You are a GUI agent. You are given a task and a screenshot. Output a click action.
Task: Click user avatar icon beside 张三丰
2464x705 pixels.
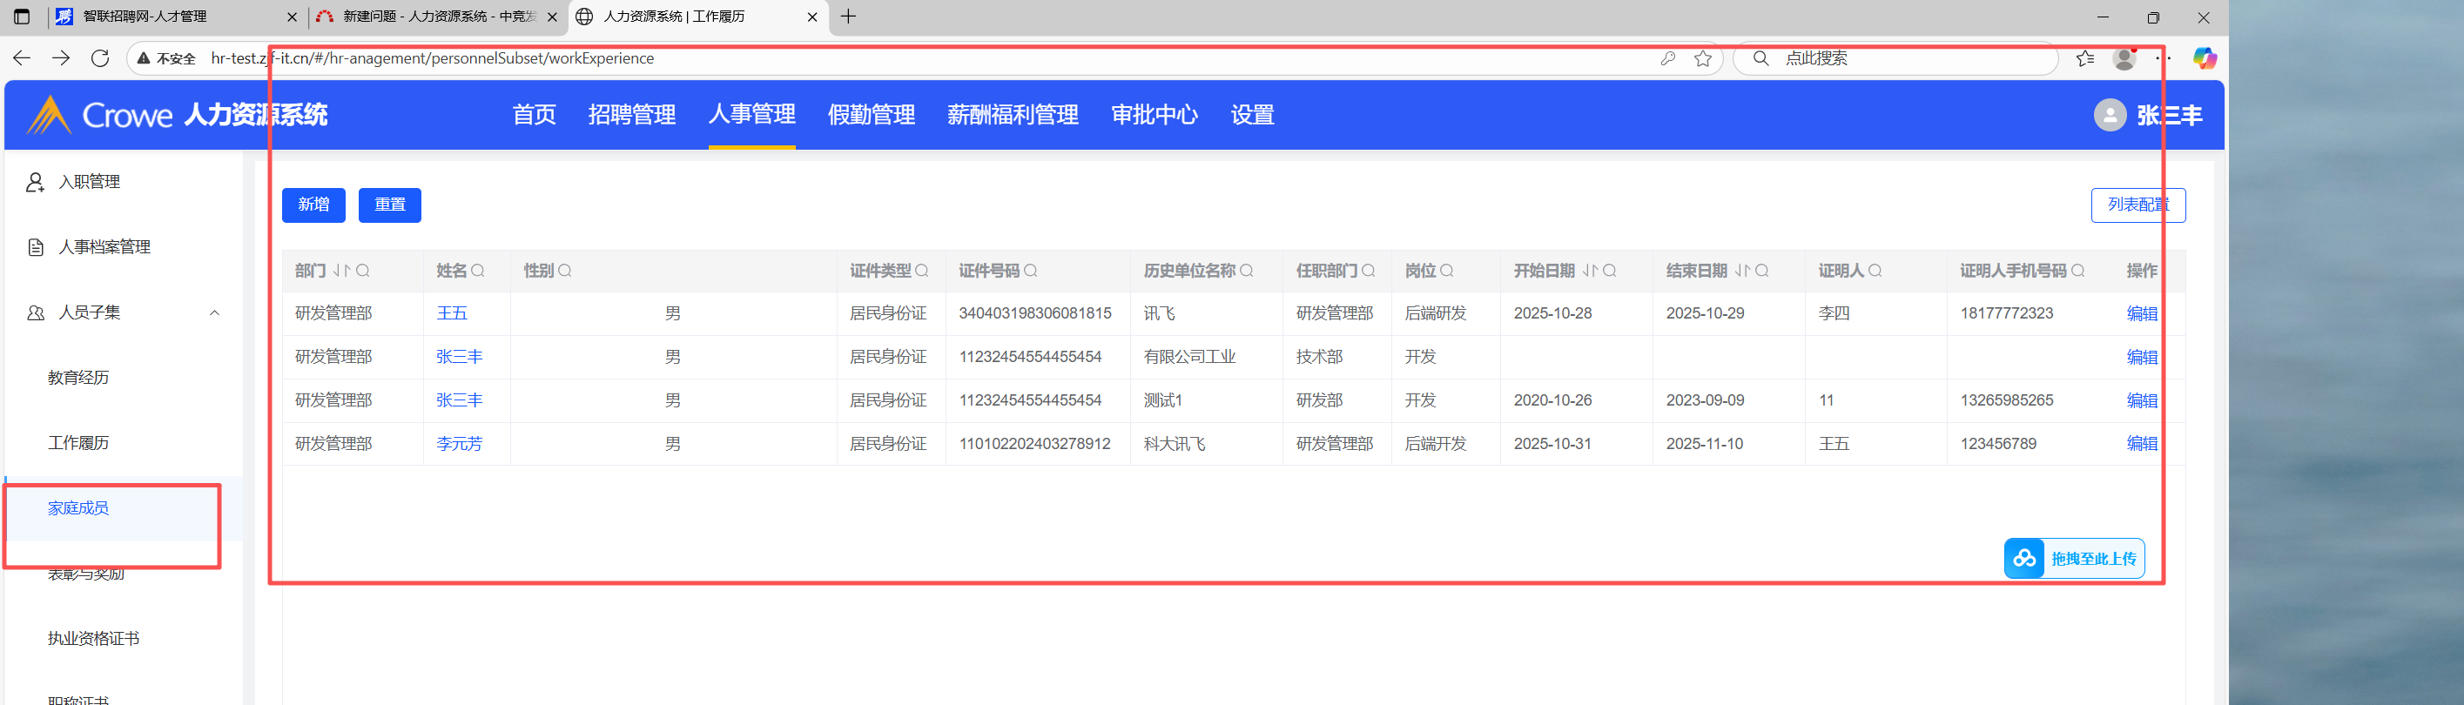2109,115
